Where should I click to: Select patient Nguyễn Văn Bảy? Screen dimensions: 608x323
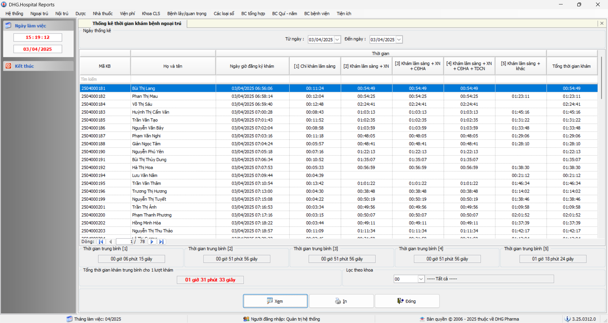[339, 128]
